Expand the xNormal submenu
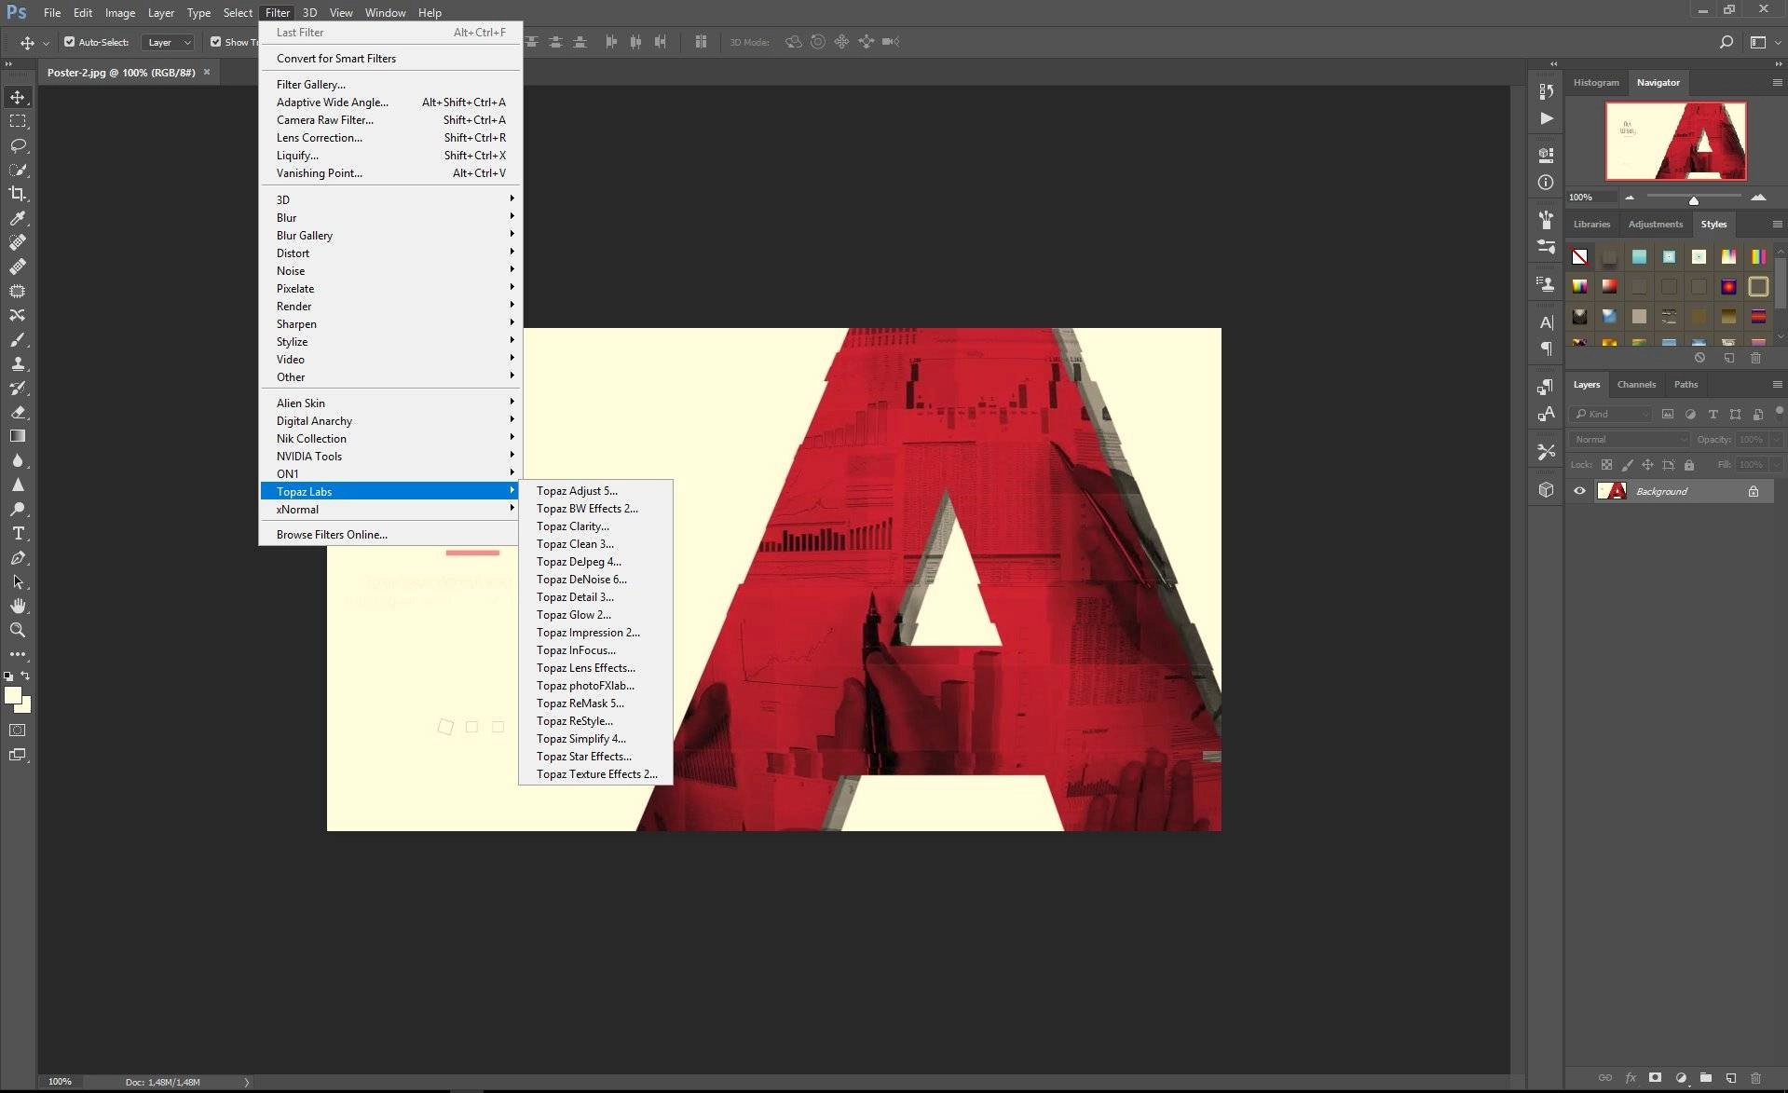 tap(389, 509)
